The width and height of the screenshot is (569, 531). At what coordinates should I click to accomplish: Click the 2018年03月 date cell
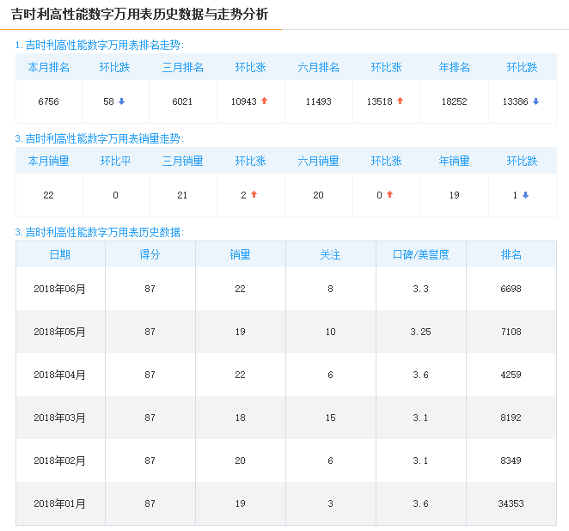tap(60, 418)
